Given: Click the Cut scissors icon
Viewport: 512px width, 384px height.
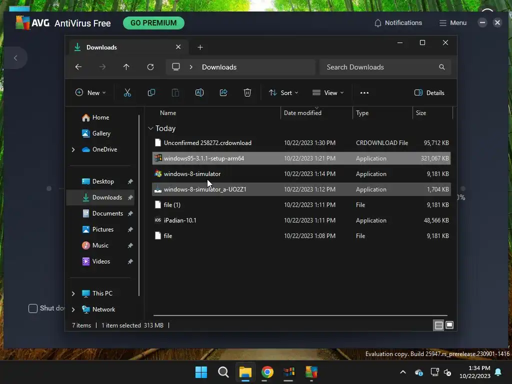Looking at the screenshot, I should (x=127, y=92).
